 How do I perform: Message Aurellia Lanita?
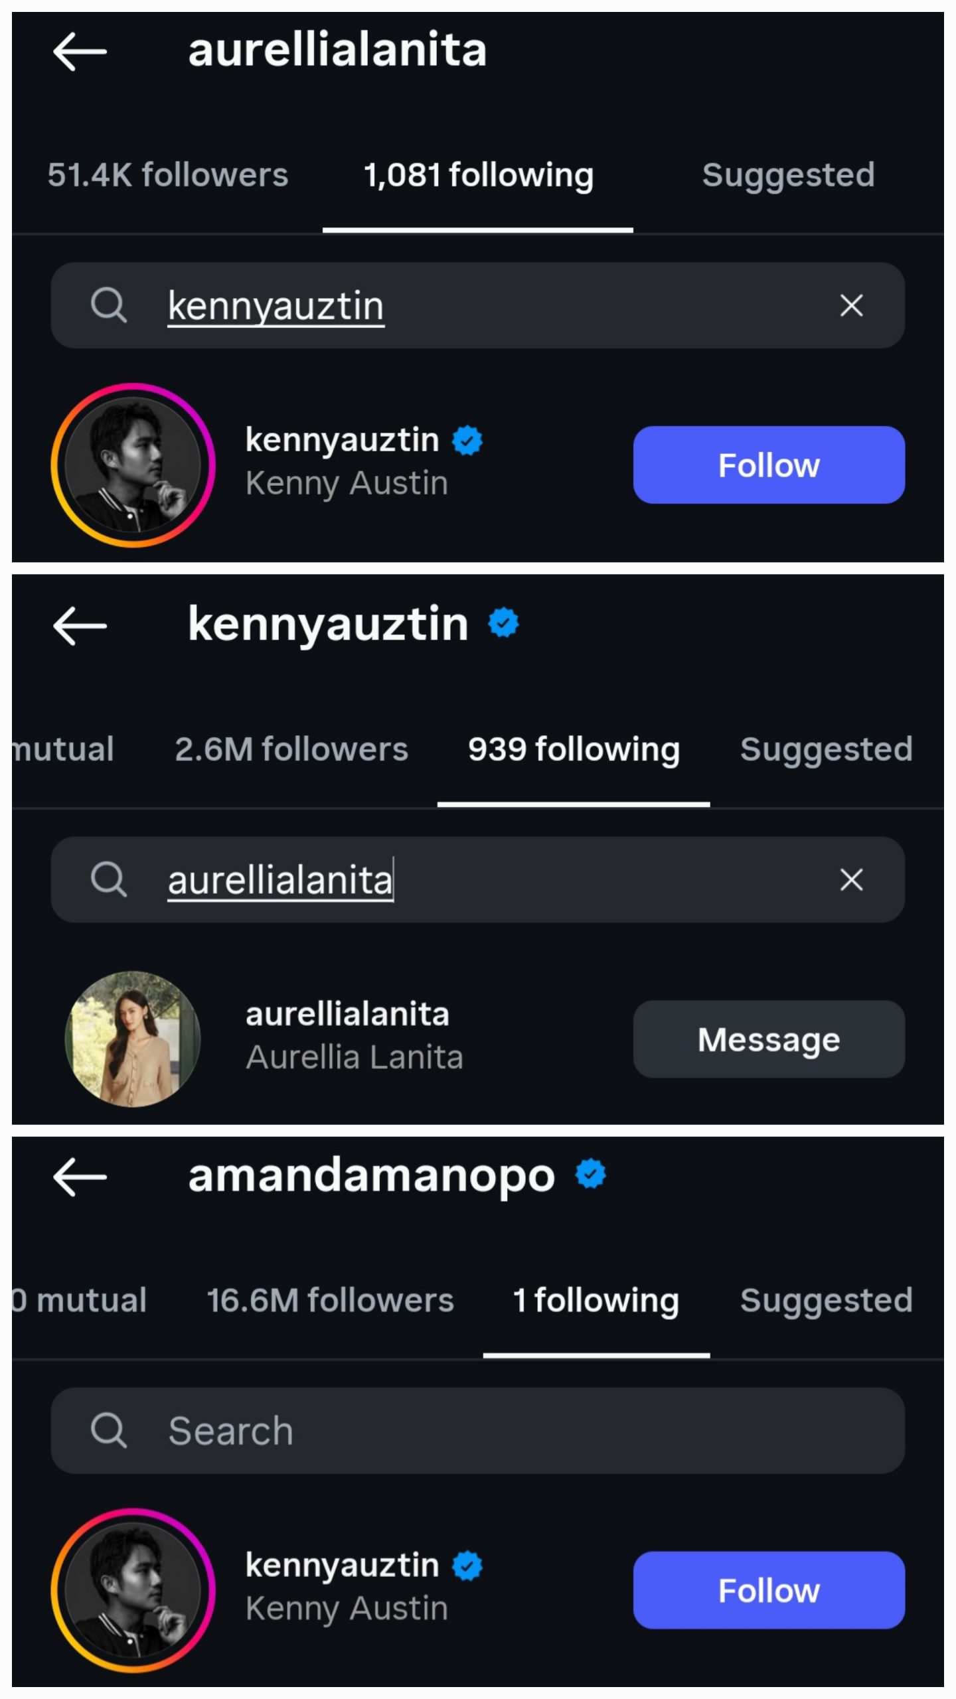pos(768,1039)
